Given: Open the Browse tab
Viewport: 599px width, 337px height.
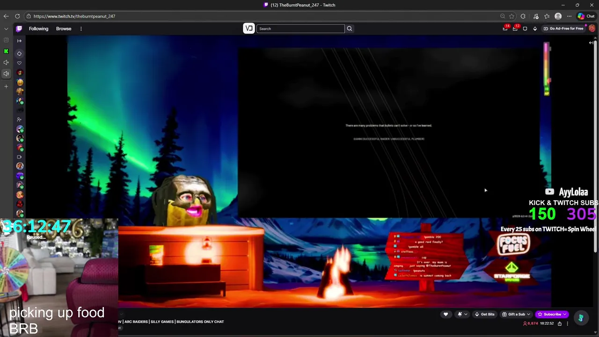Looking at the screenshot, I should (x=64, y=29).
